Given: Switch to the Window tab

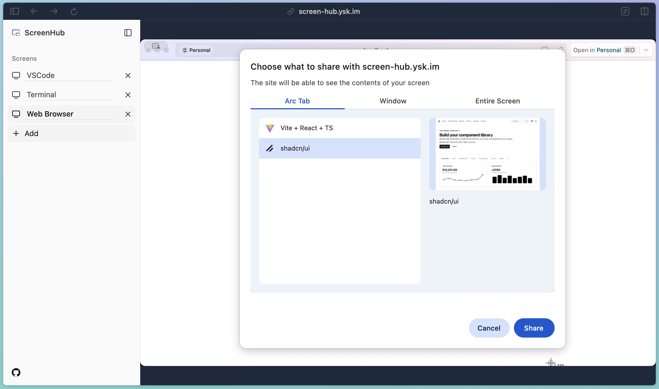Looking at the screenshot, I should (393, 101).
